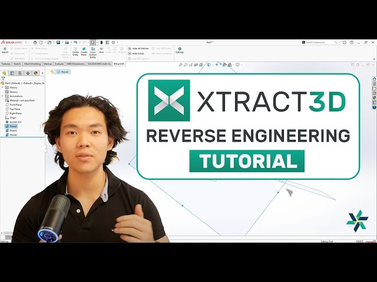
Task: Select Right Plane in the feature tree
Action: [14, 113]
